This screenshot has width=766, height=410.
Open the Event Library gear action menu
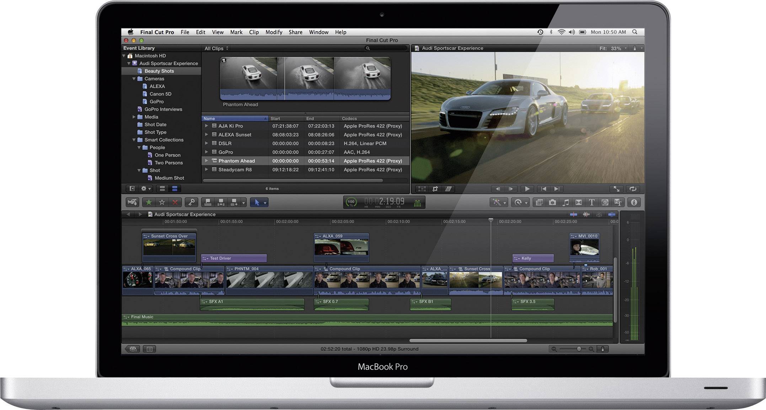[146, 188]
